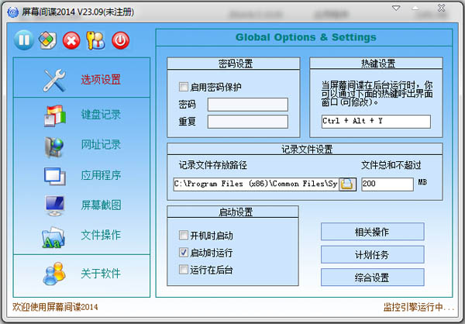Click the Ctrl + Alt + Y hotkey field

[376, 122]
